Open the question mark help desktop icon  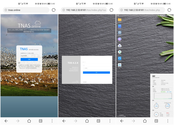(x=119, y=52)
